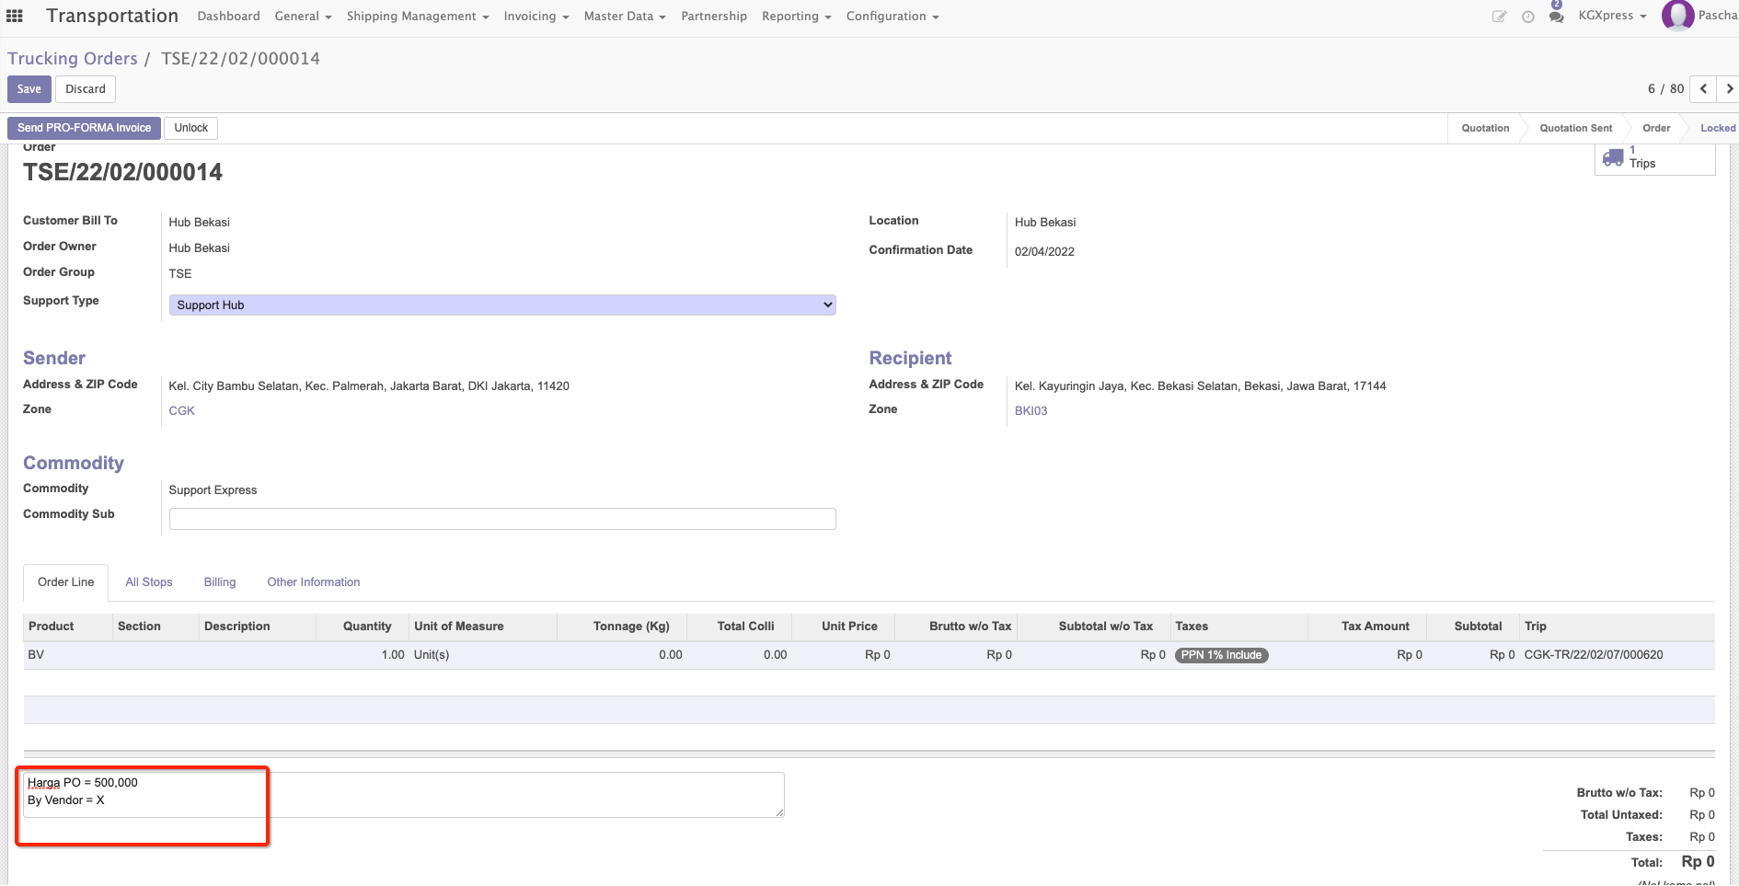Open the Trips truck stat button
This screenshot has width=1739, height=886.
pyautogui.click(x=1654, y=159)
